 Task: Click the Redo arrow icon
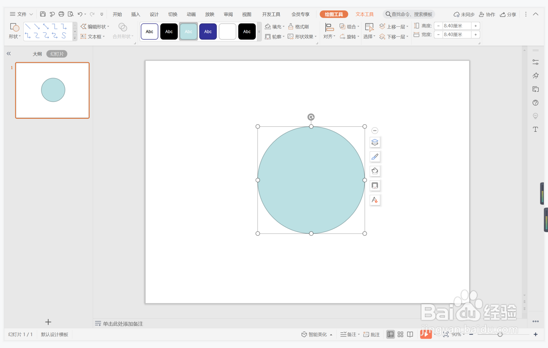[x=92, y=14]
